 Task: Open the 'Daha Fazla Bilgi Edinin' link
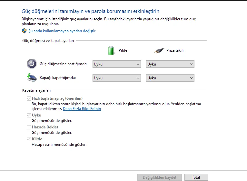pos(82,109)
